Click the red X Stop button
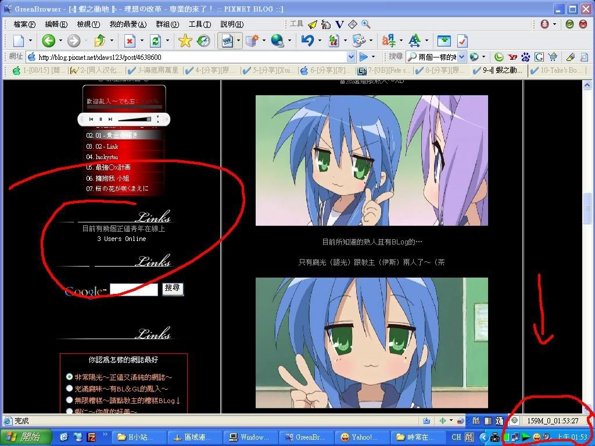Screen dimensions: 595x446 point(130,41)
